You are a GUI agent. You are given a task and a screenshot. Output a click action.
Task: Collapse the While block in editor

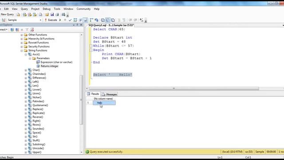tap(91, 46)
